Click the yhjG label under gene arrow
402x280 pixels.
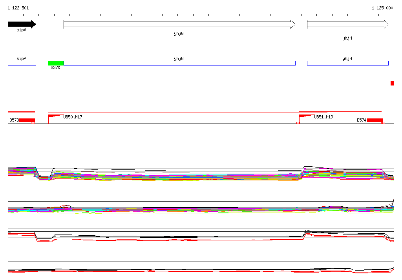click(179, 34)
